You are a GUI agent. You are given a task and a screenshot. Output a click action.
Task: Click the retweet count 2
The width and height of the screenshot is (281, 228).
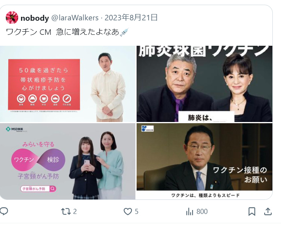75,212
